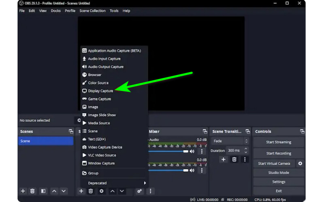Choose Audio Input Capture from menu
324x202 pixels.
point(114,59)
